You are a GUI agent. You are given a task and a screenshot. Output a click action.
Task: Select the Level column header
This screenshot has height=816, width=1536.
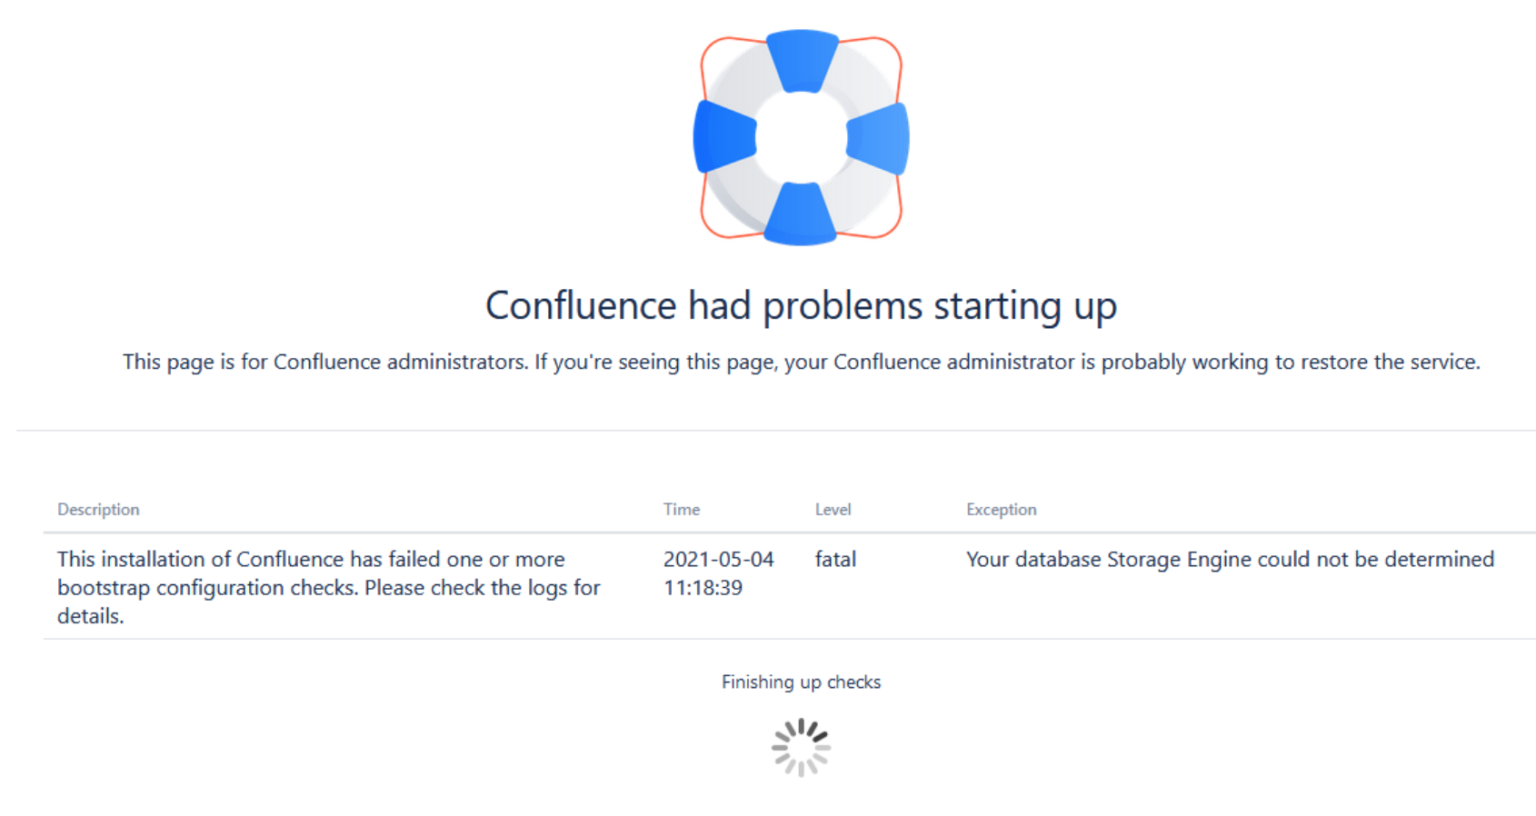click(833, 509)
